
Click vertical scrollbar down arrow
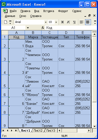point(95,126)
